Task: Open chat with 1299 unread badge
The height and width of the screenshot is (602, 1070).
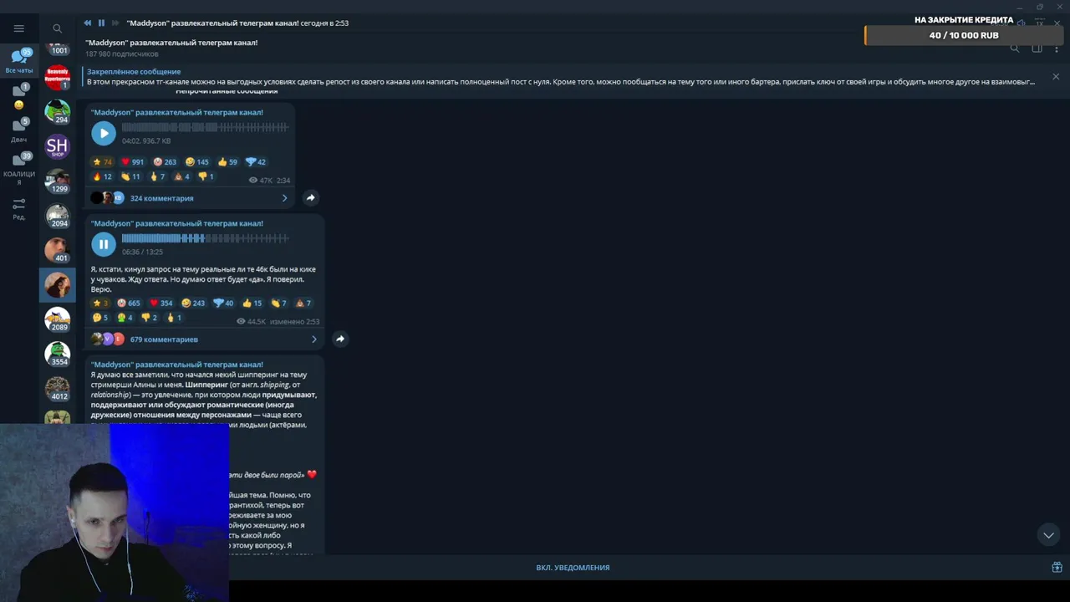Action: [x=58, y=181]
